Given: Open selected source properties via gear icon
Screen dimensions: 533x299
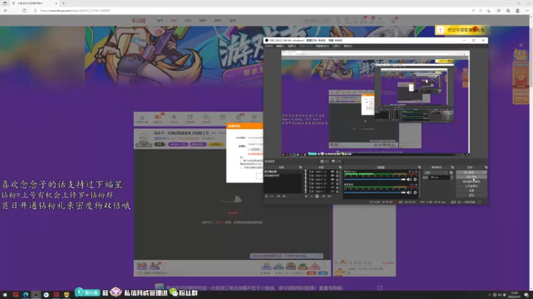Looking at the screenshot, I should [x=317, y=196].
